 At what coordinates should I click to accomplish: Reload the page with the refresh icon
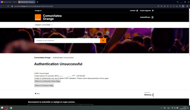pos(8,6)
